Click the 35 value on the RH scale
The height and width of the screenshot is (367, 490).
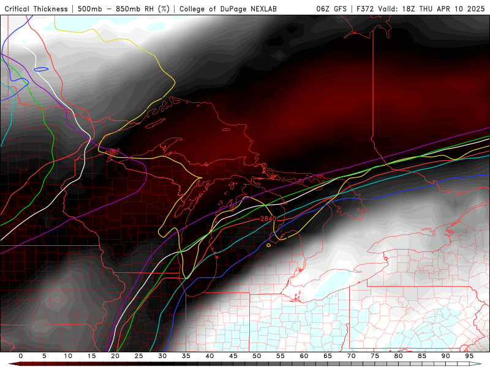click(x=186, y=356)
